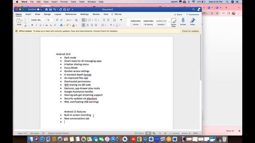Open the Format menu in menu bar

tap(64, 2)
